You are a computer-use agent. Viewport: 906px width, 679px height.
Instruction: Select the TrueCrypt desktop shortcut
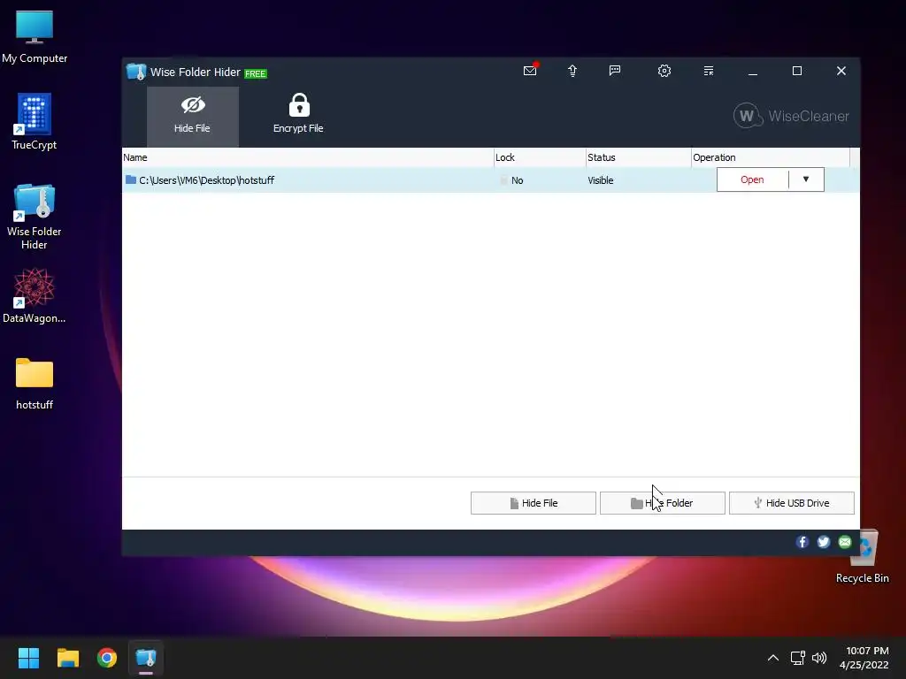35,122
